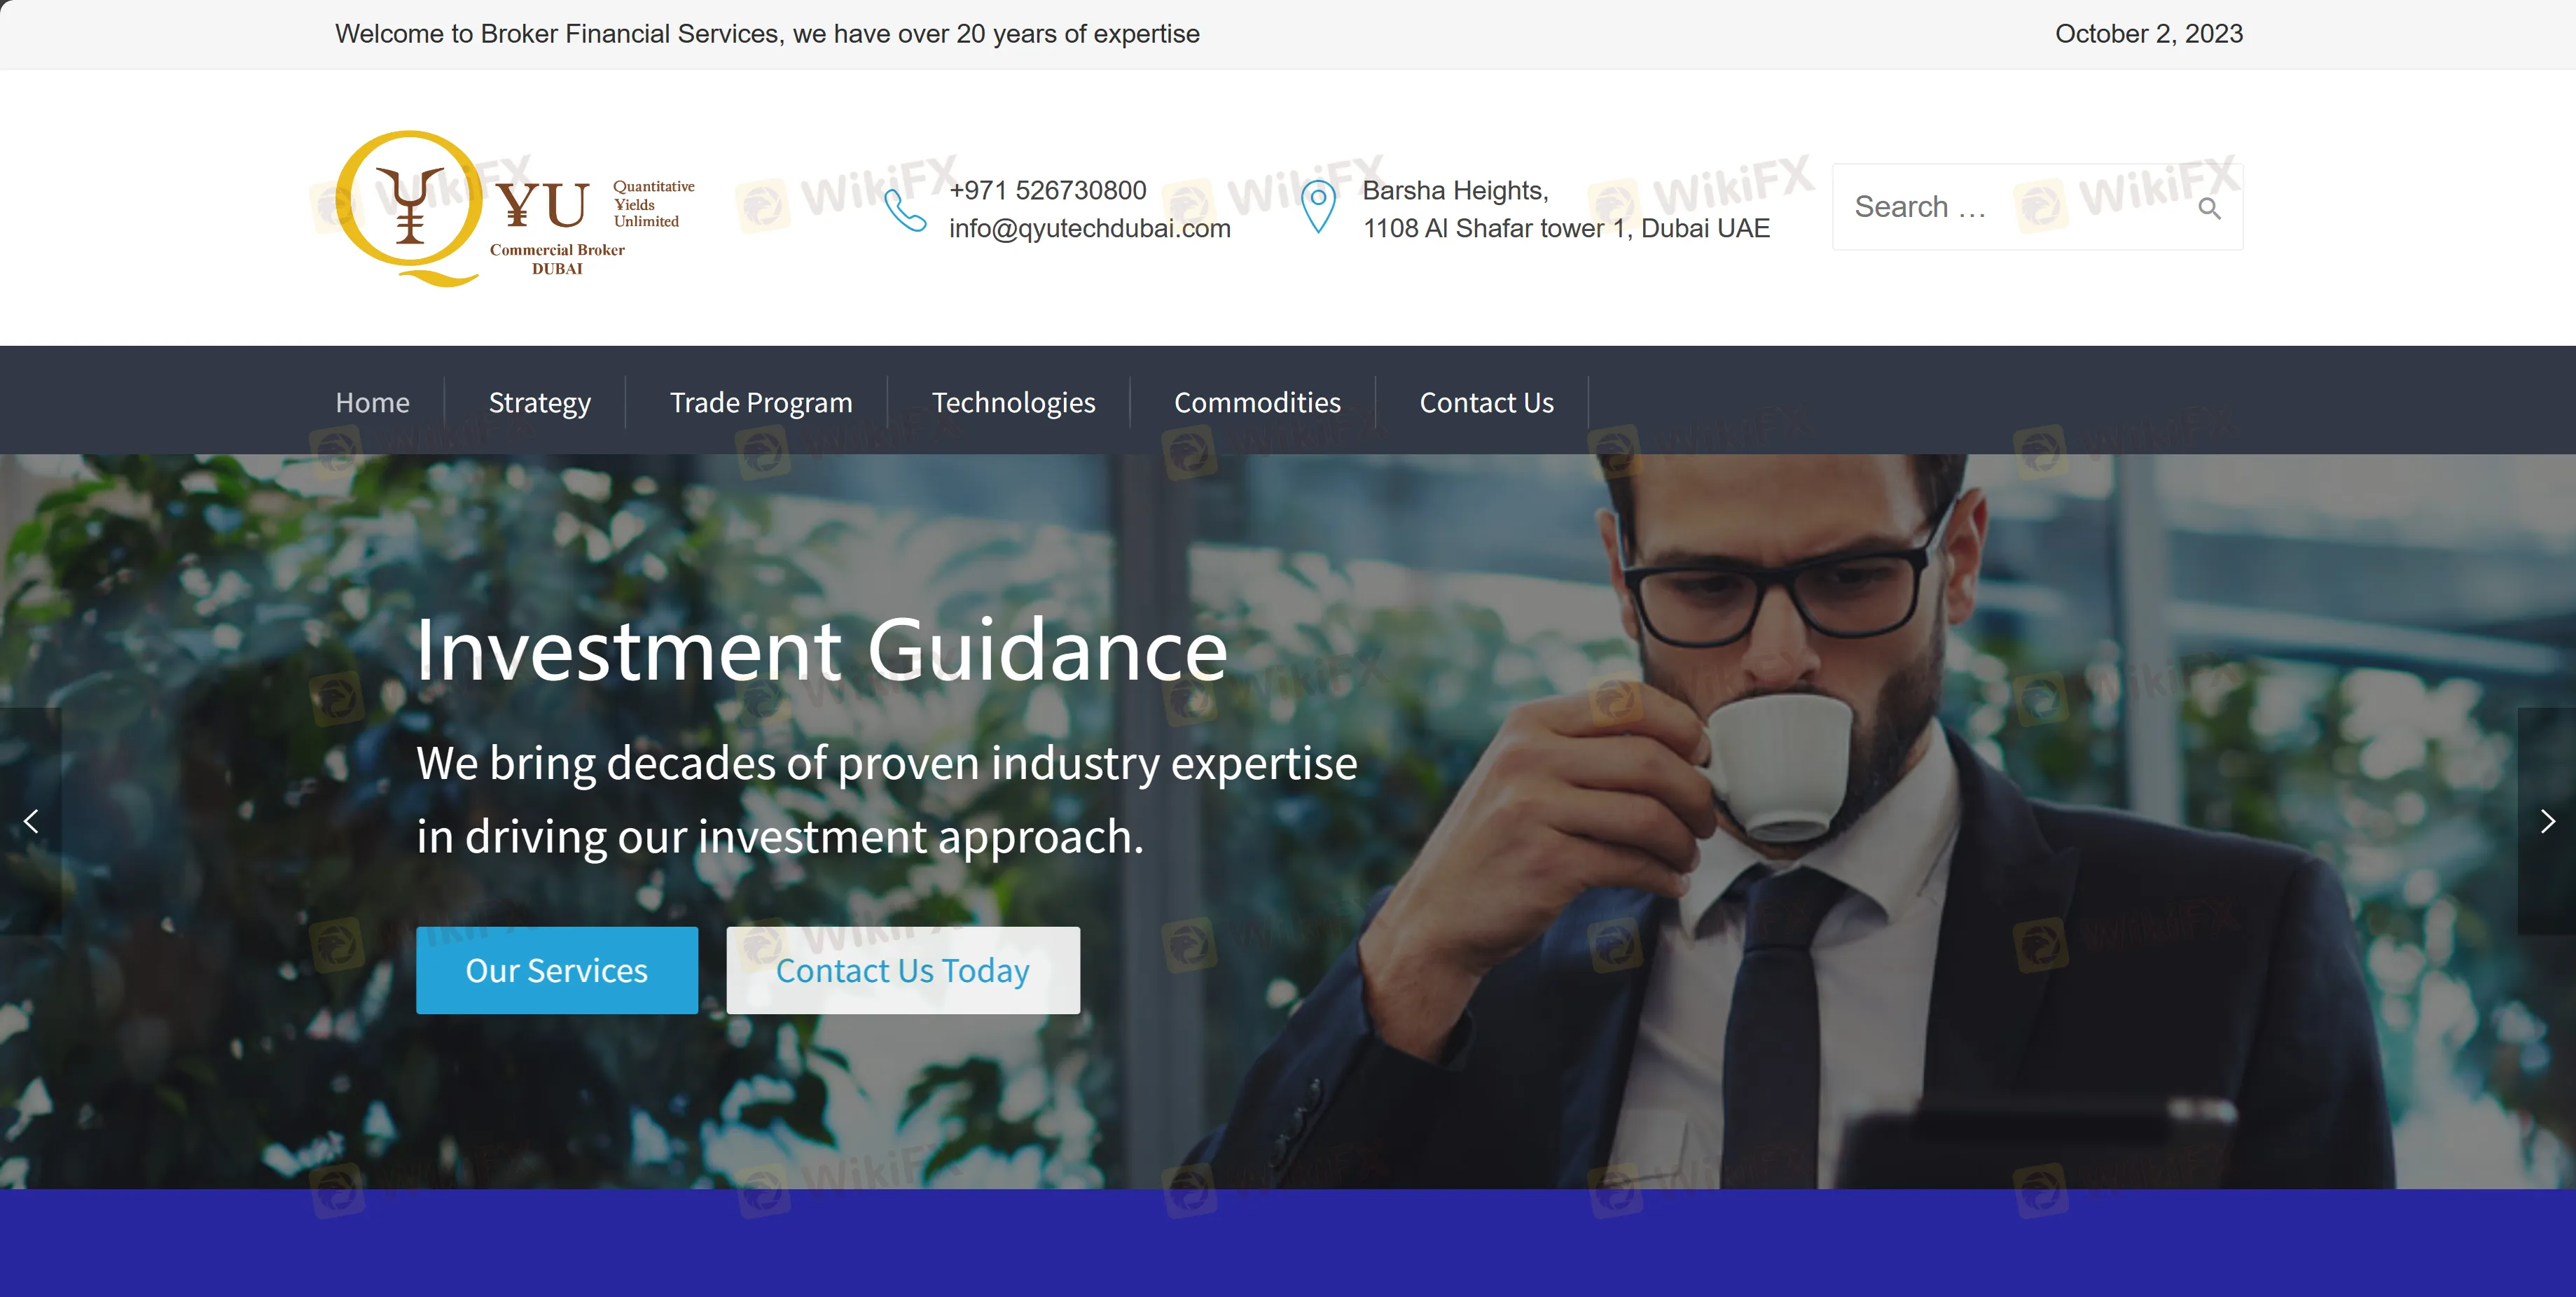Viewport: 2576px width, 1297px height.
Task: Go to Commodities page
Action: [1256, 402]
